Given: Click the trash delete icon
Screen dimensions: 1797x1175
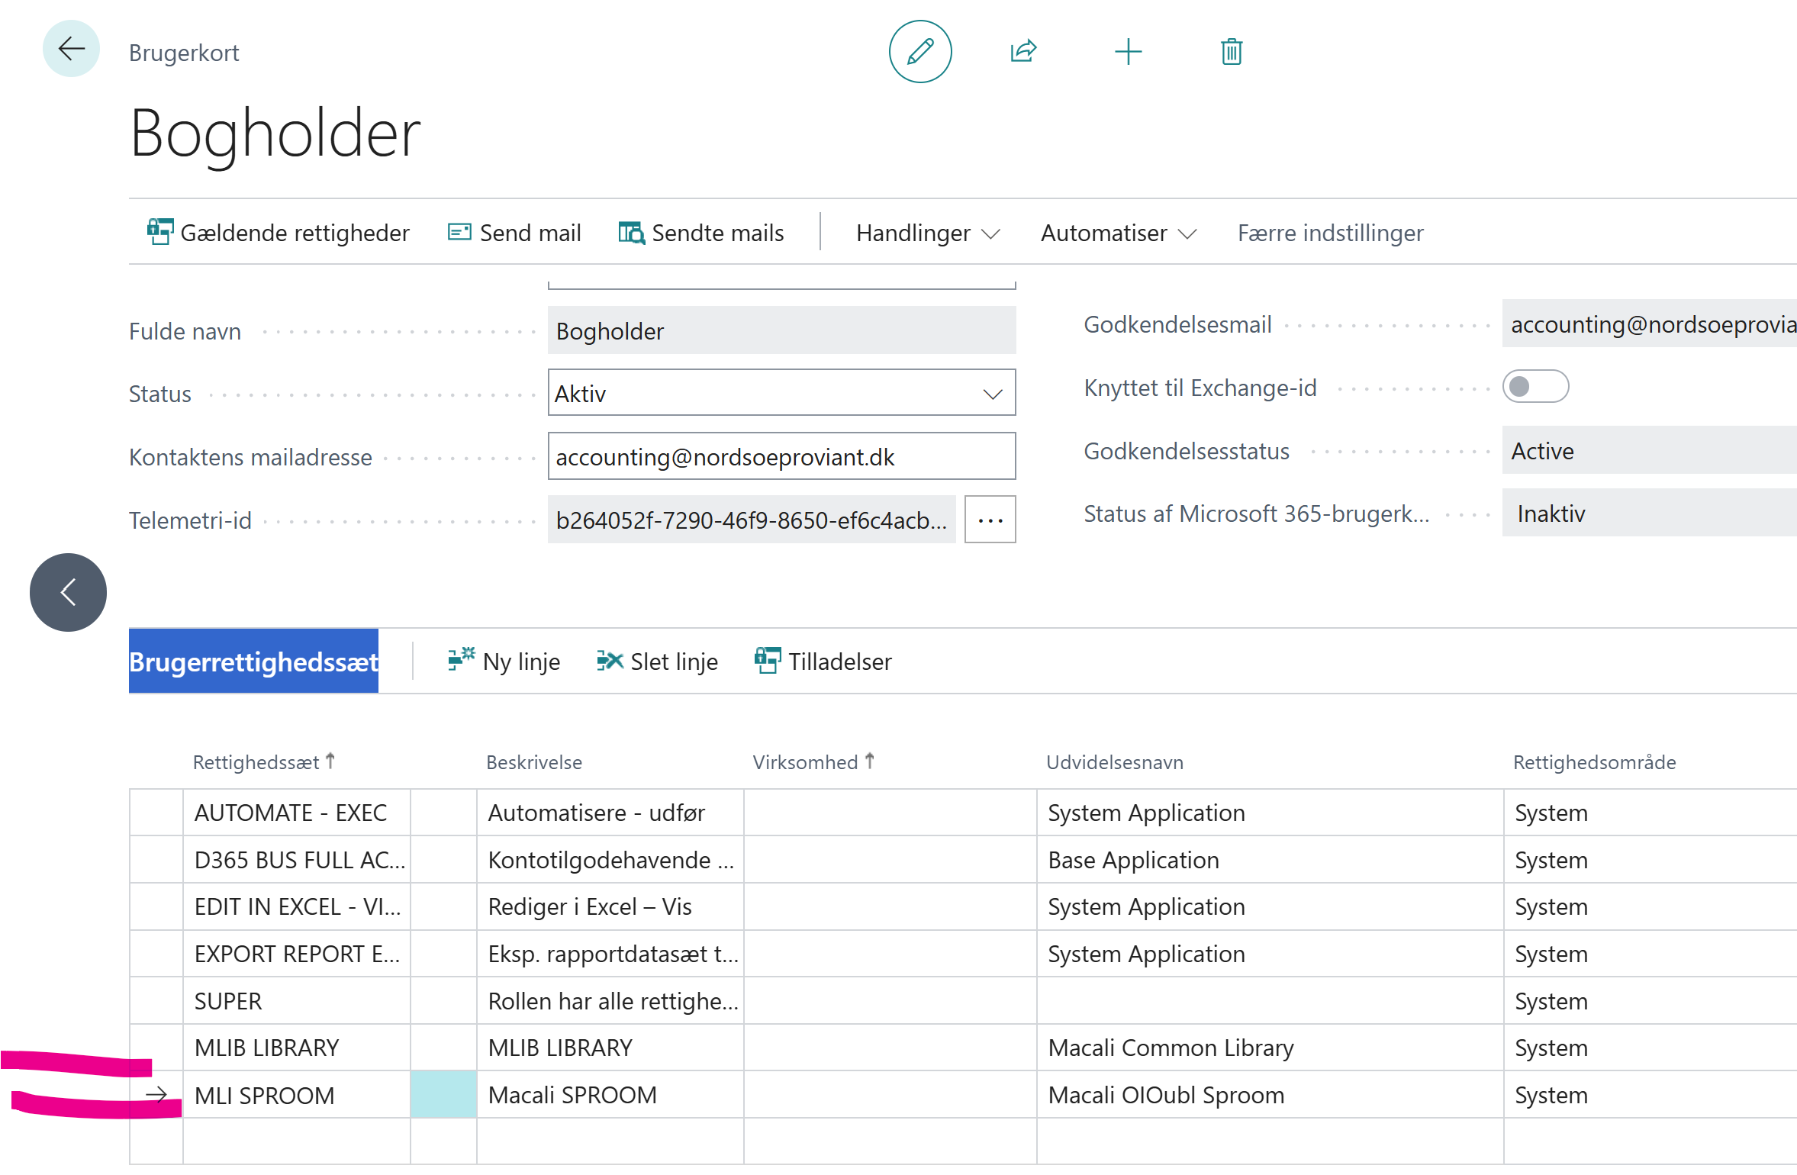Looking at the screenshot, I should [x=1231, y=52].
